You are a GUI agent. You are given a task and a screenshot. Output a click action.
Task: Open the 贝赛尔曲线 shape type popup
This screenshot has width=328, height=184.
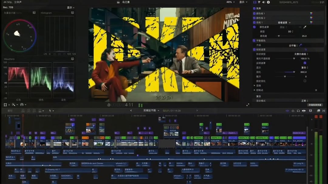301,54
